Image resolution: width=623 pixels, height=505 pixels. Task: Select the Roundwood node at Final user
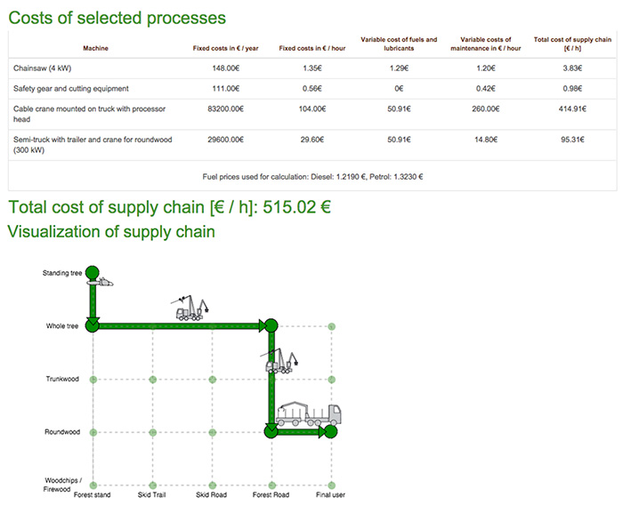tap(331, 432)
